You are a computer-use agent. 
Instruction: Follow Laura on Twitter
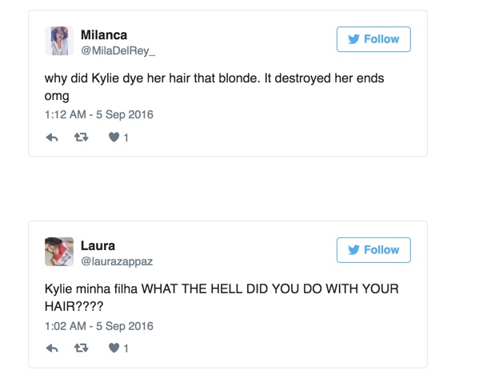pos(373,250)
